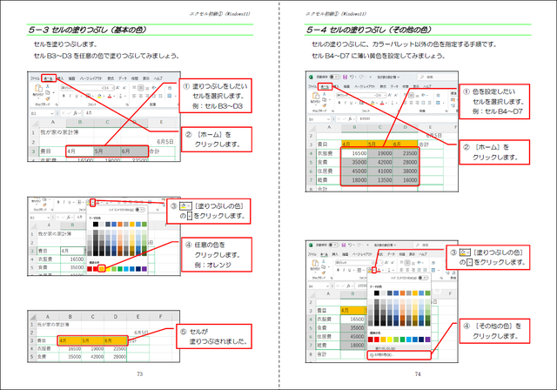Image resolution: width=557 pixels, height=390 pixels.
Task: Toggle Italic in 5-3 step ① screenshot ribbon
Action: tap(70, 96)
